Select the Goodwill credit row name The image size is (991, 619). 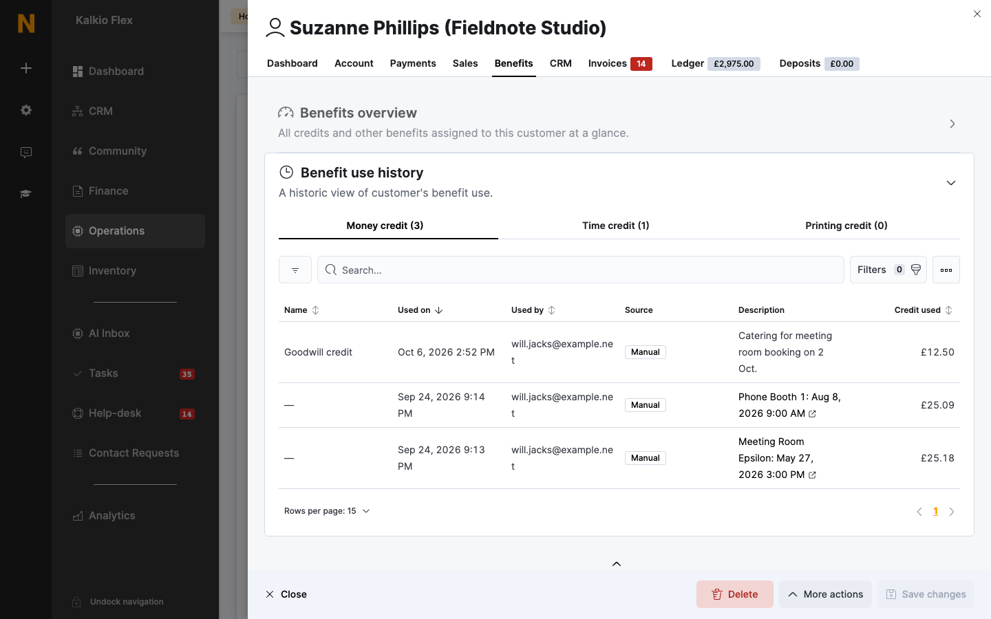318,352
